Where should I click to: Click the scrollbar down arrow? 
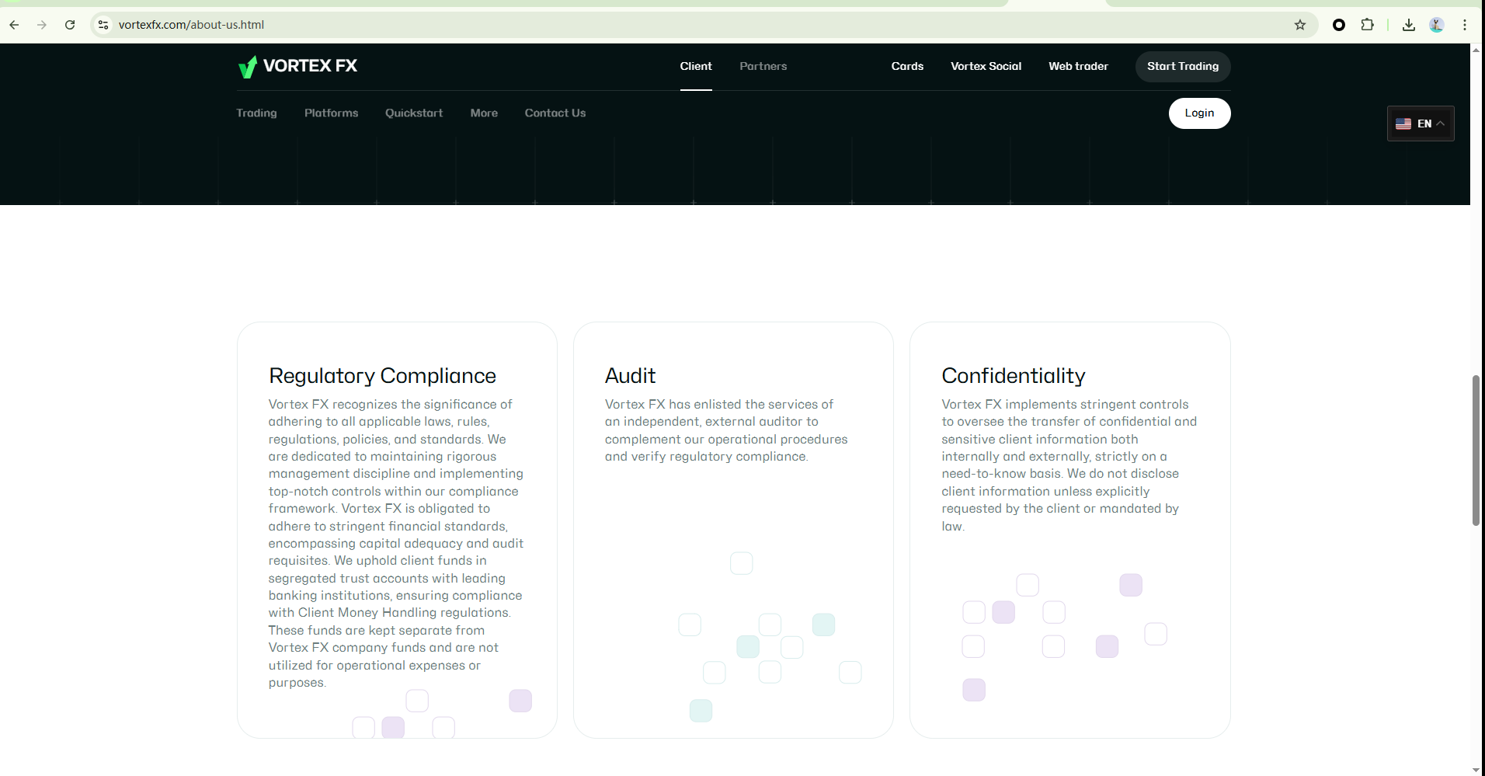(x=1476, y=770)
